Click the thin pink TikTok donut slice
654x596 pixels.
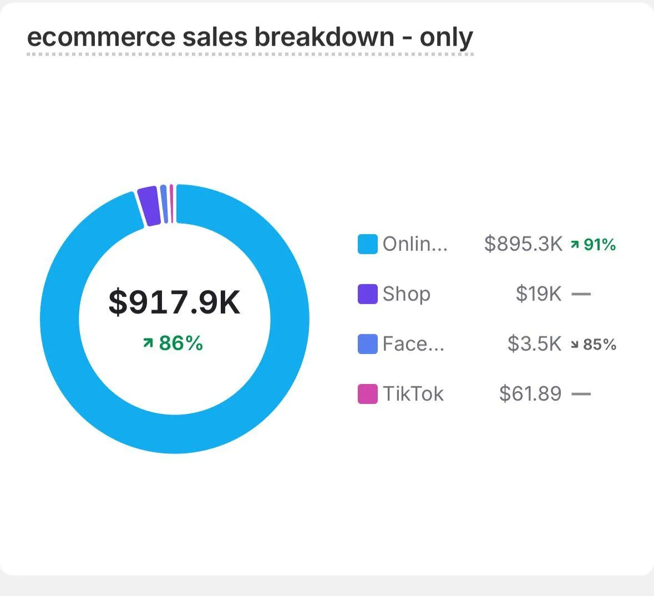(x=171, y=204)
